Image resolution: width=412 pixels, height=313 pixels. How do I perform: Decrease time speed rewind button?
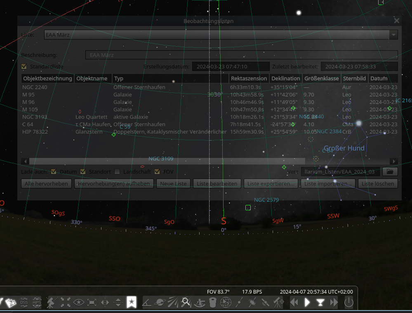click(x=294, y=303)
